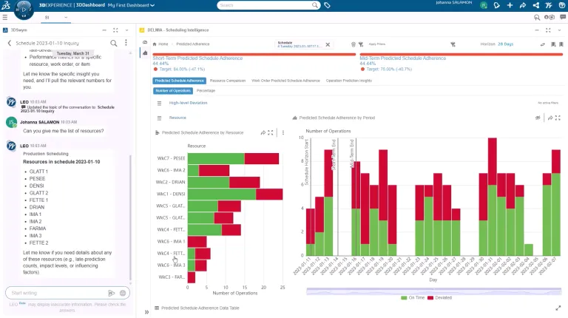This screenshot has width=568, height=318.
Task: Click the trash filter icon
Action: coord(354,44)
